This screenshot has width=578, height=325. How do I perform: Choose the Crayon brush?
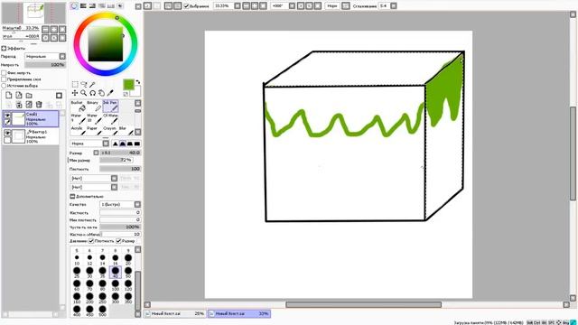click(110, 130)
